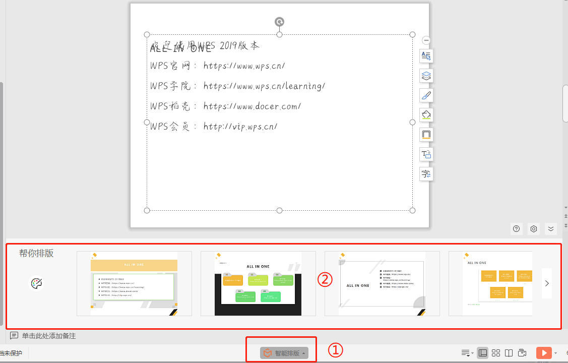Click the rotate handle above the text box
The image size is (568, 363).
pos(279,22)
